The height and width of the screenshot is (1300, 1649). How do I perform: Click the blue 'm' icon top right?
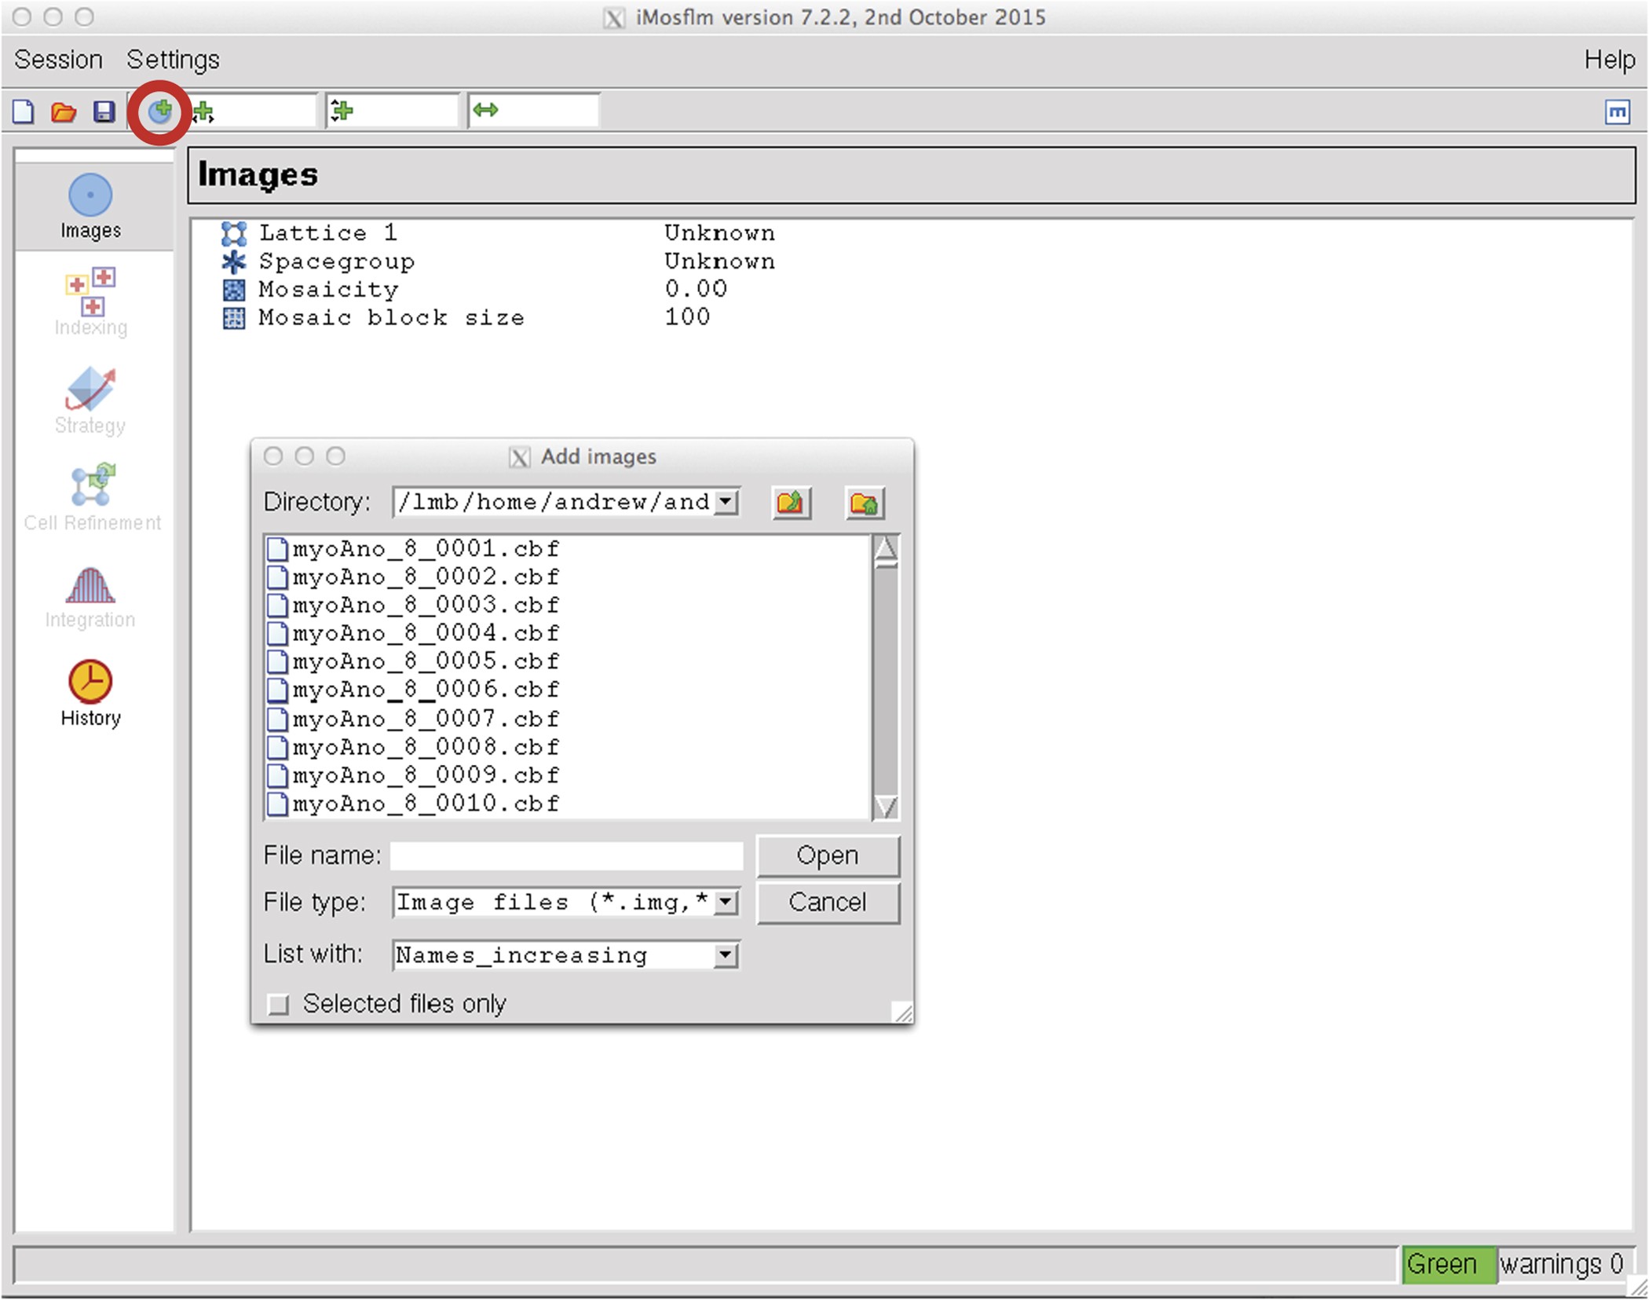[x=1617, y=112]
